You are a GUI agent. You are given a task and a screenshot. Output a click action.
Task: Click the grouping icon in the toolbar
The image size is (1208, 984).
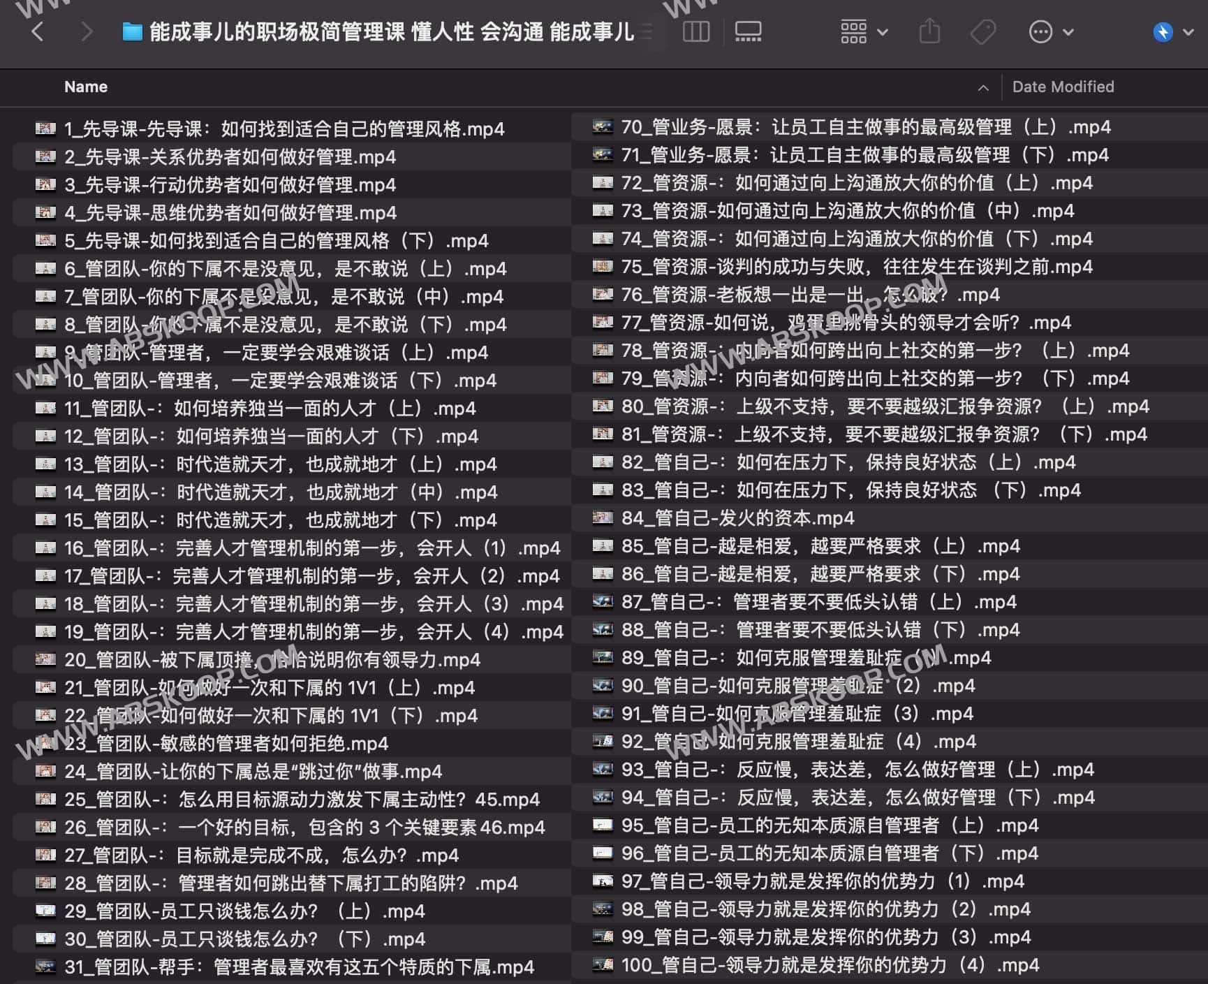pyautogui.click(x=853, y=31)
